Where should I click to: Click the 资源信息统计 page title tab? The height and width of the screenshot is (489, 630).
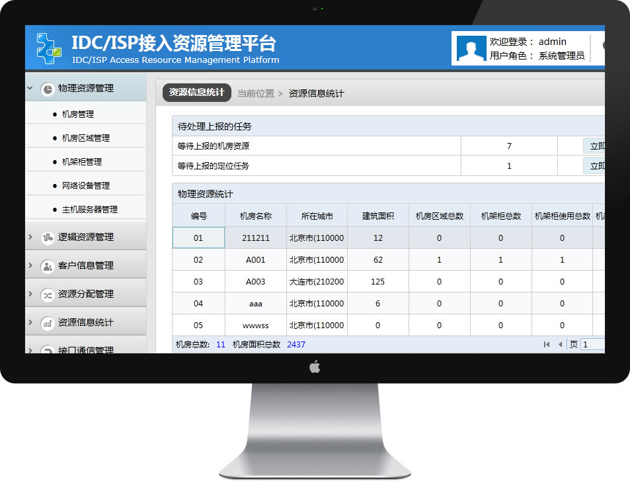[196, 93]
